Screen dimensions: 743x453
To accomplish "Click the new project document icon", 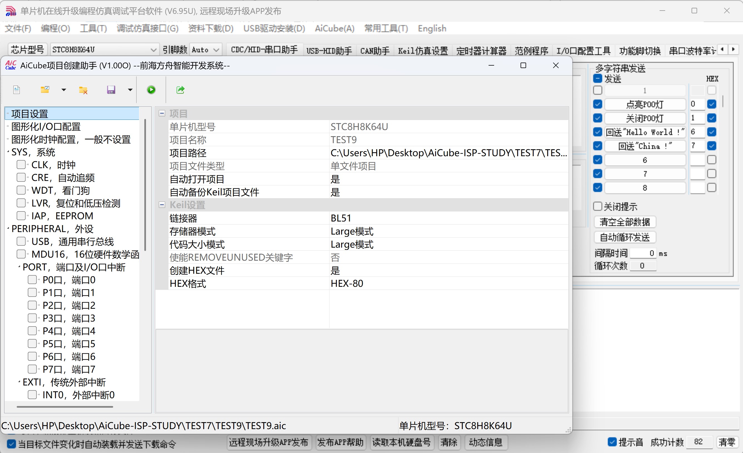I will click(17, 90).
